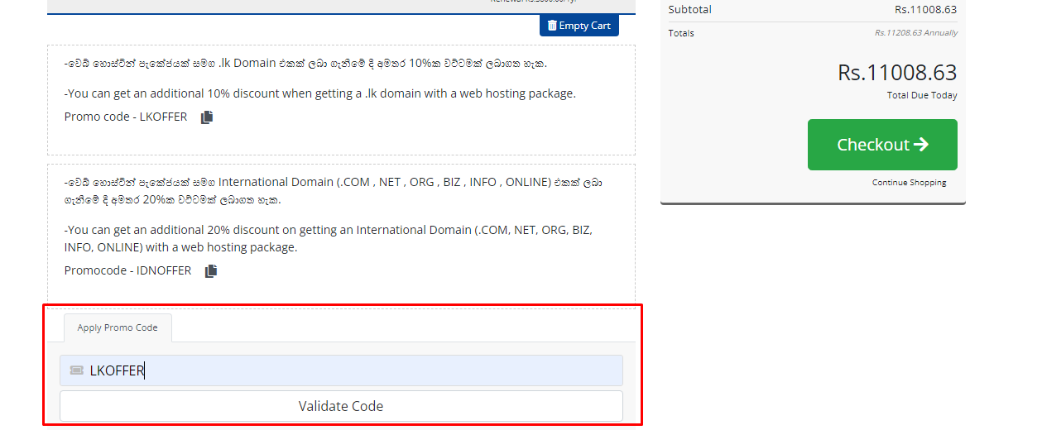The height and width of the screenshot is (430, 1042).
Task: Click the English 10% .lk domain discount text
Action: point(319,93)
